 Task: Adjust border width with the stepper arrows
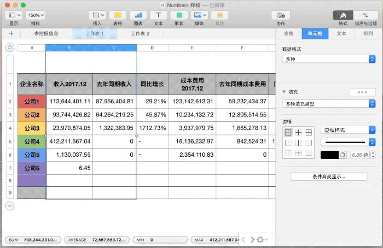point(373,155)
